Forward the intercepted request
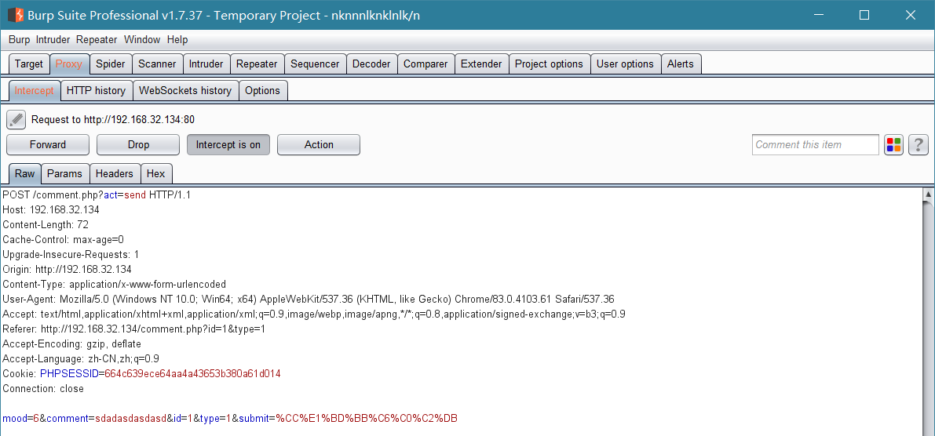Image resolution: width=935 pixels, height=436 pixels. coord(48,145)
